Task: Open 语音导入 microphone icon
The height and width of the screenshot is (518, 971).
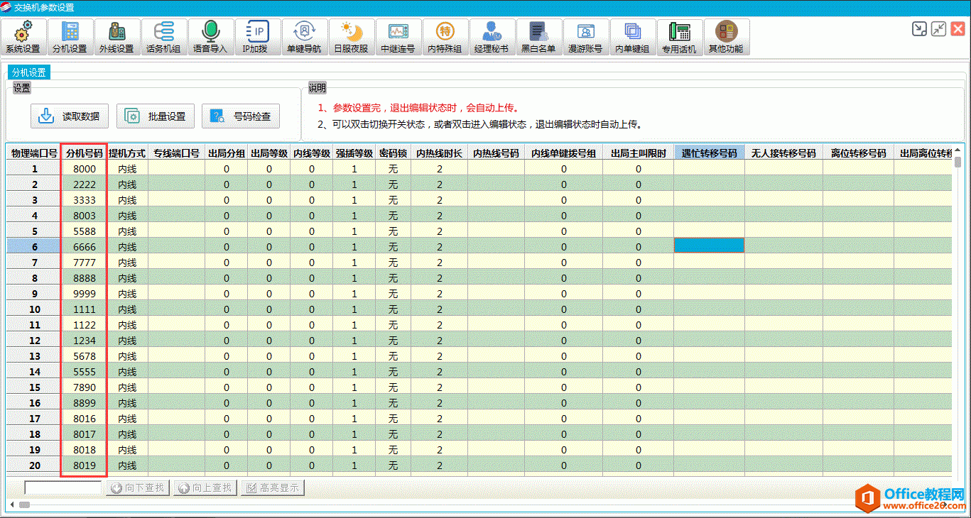Action: coord(211,37)
